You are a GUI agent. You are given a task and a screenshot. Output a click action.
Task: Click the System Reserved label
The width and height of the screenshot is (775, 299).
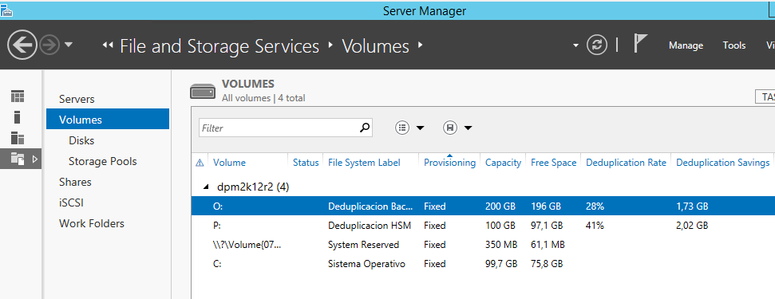coord(363,245)
